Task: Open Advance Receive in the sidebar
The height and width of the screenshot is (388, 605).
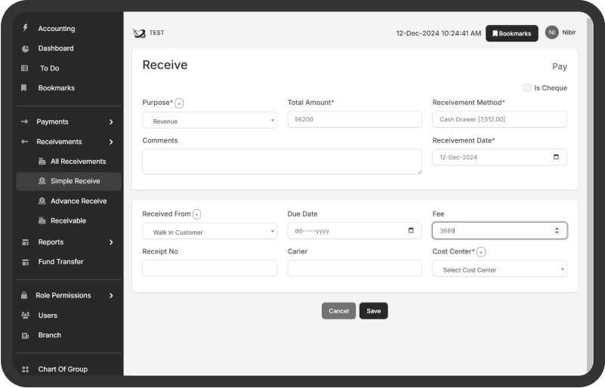Action: [x=78, y=202]
